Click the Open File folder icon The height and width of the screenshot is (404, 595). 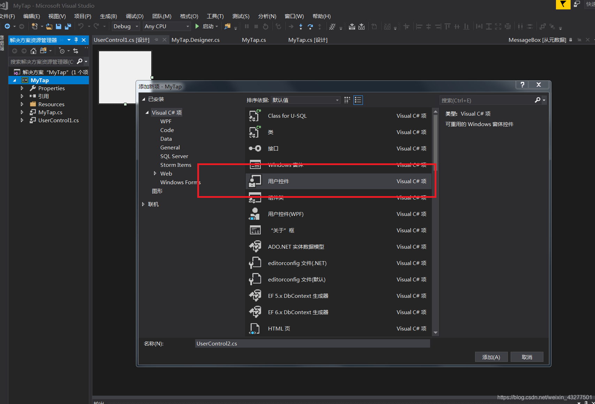click(x=49, y=26)
